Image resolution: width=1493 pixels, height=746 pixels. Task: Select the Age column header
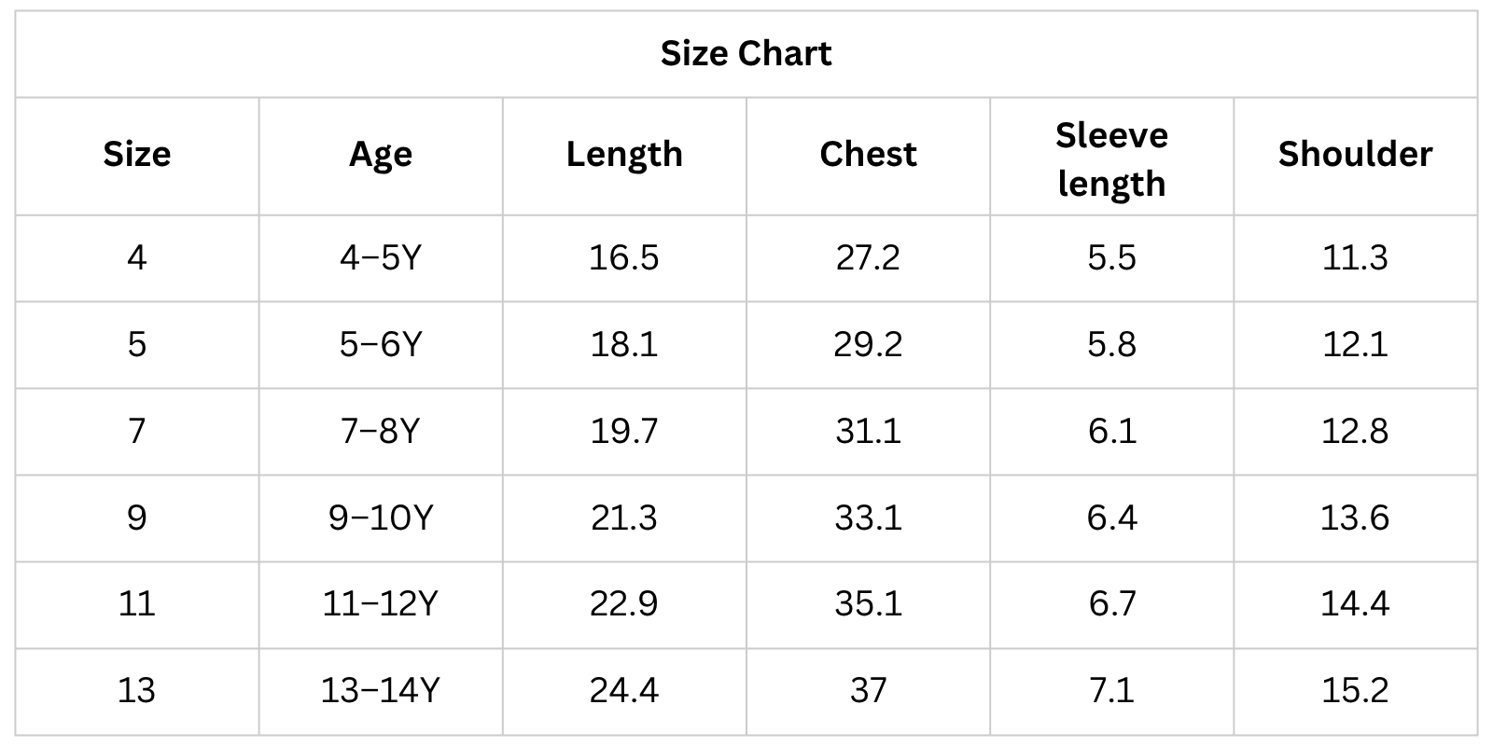tap(381, 154)
